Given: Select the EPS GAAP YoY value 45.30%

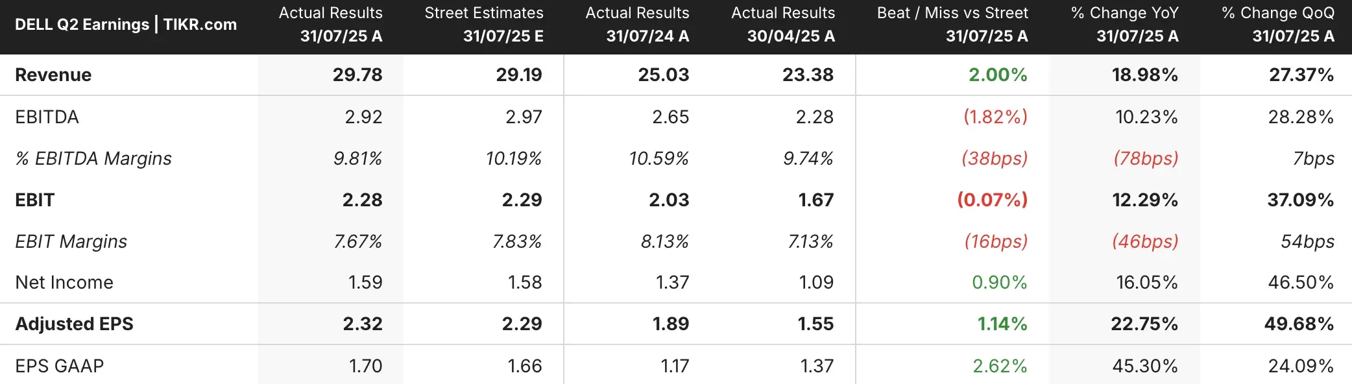Looking at the screenshot, I should 1145,366.
